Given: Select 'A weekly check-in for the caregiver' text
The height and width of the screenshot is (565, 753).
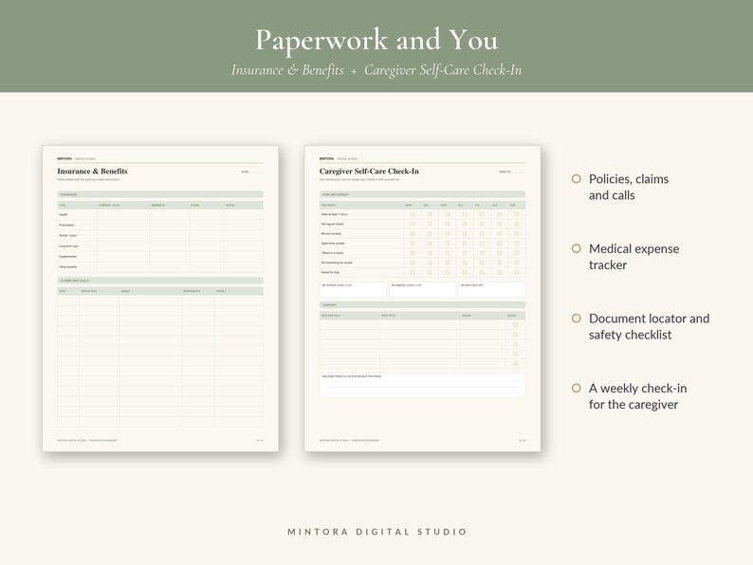Looking at the screenshot, I should coord(637,396).
